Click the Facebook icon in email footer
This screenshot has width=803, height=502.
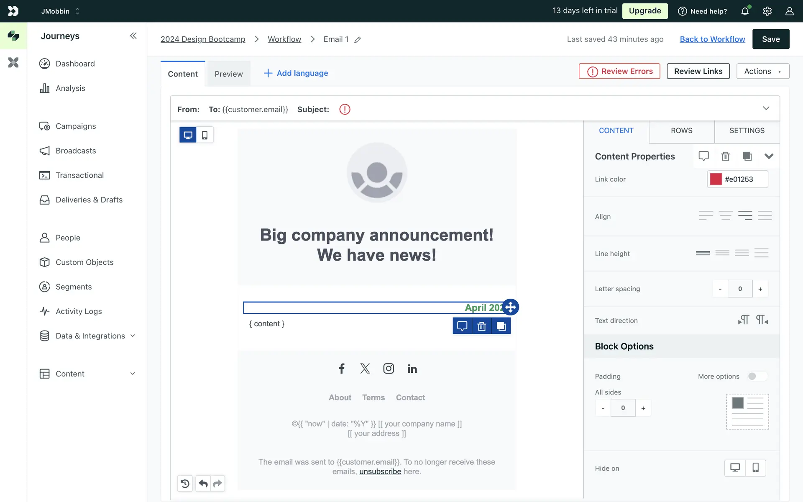pyautogui.click(x=342, y=369)
